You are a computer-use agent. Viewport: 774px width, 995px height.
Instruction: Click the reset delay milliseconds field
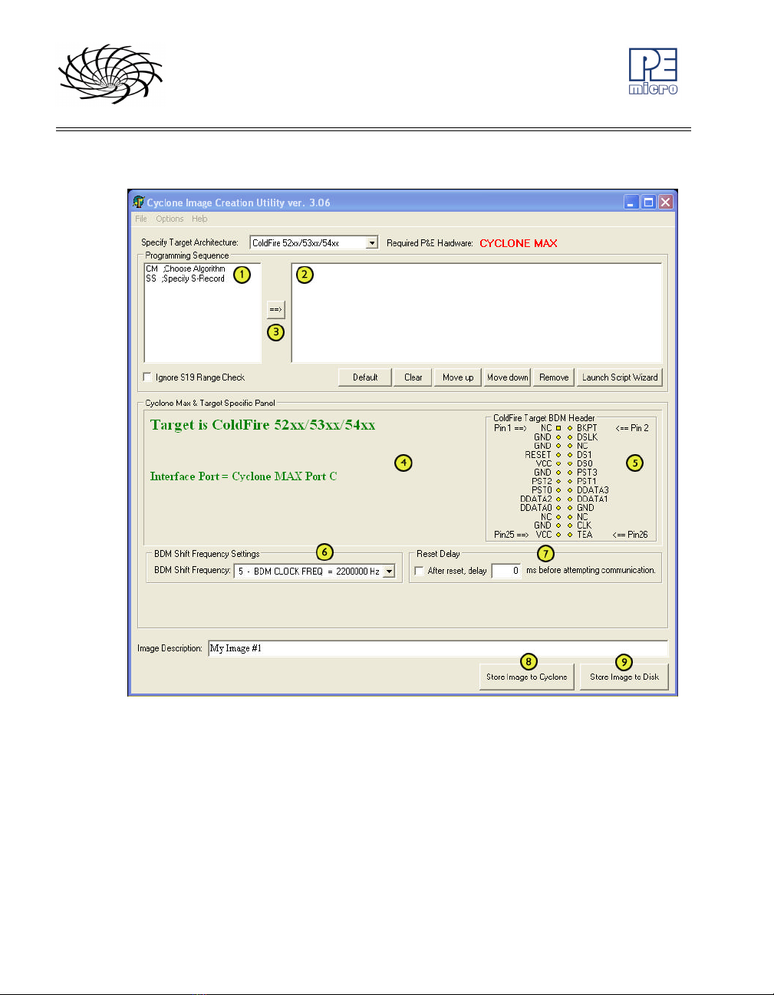[506, 571]
